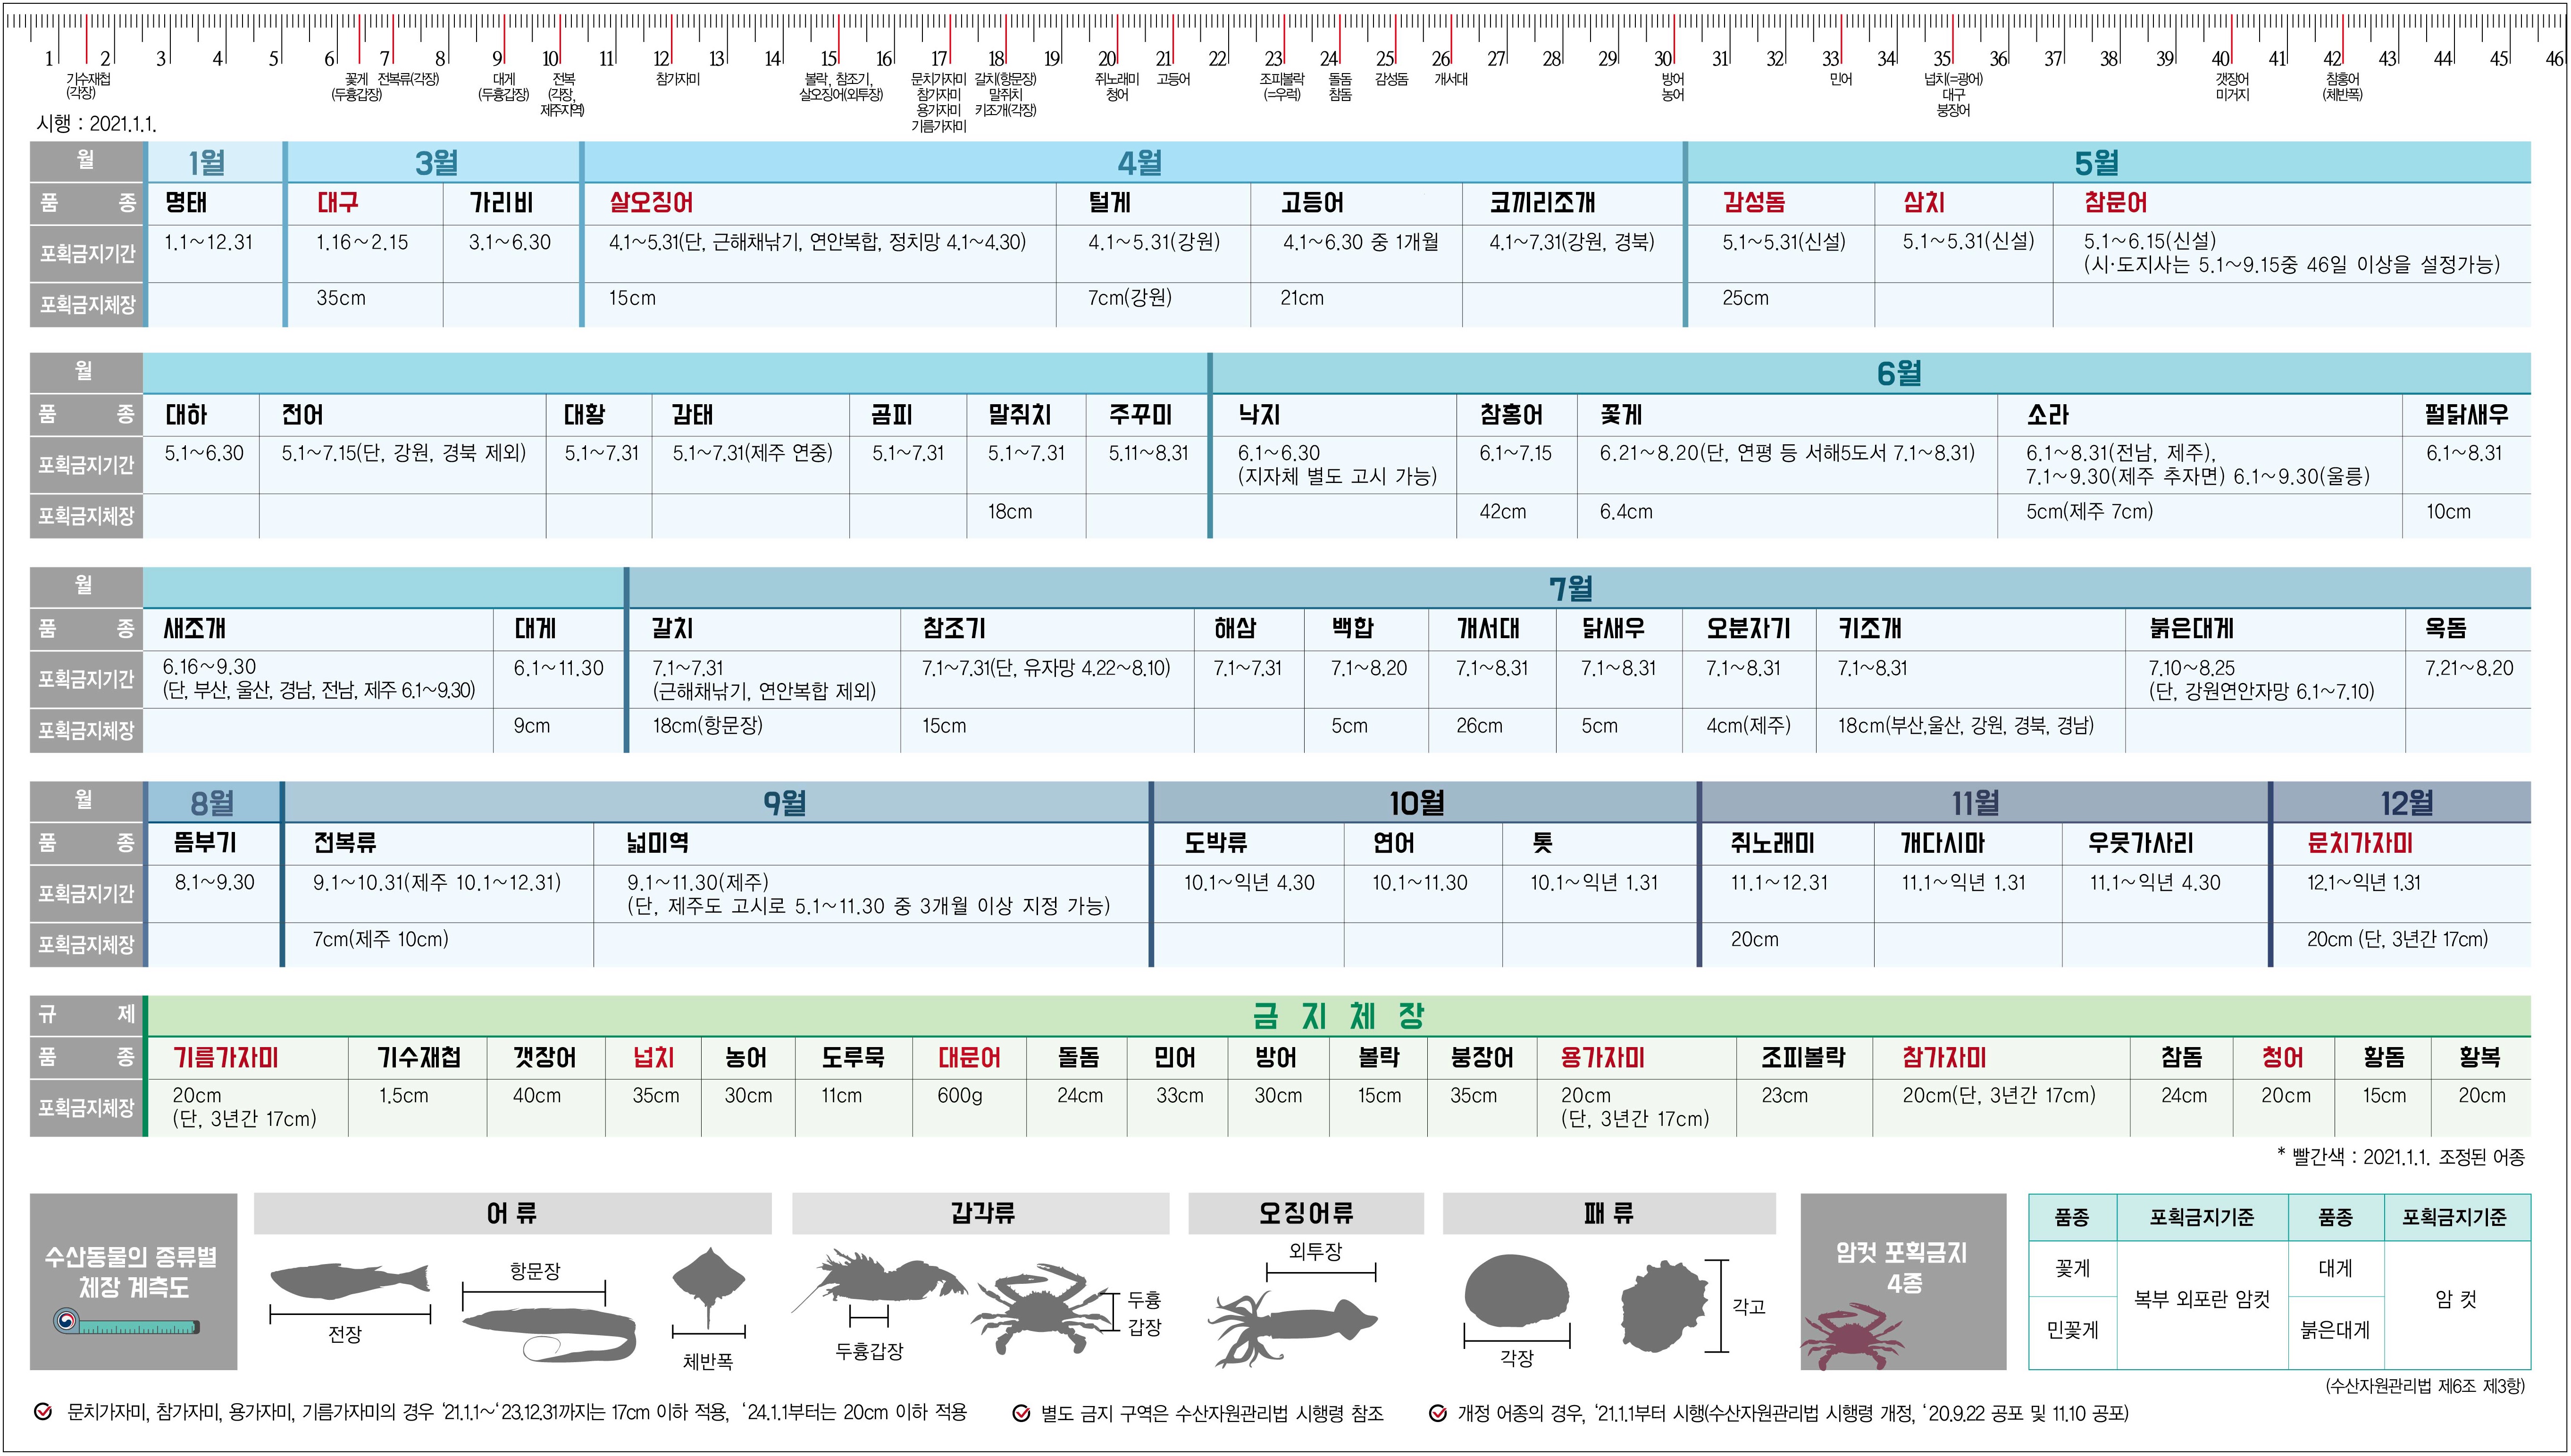Click the conch shell silhouette beside 각고

coord(1664,1306)
